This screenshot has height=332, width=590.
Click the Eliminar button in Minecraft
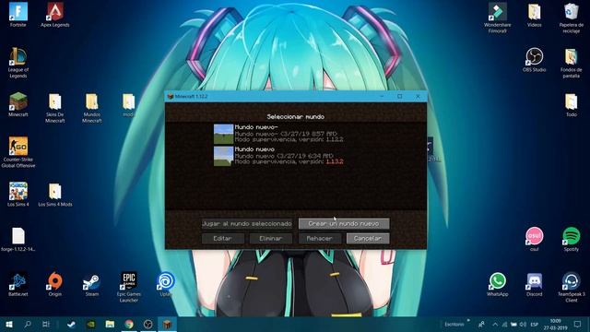coord(271,238)
